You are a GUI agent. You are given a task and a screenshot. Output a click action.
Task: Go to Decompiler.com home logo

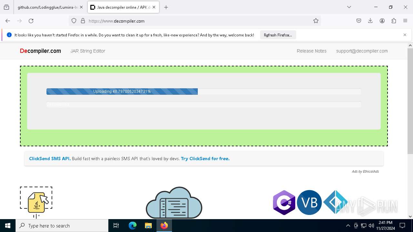coord(40,51)
